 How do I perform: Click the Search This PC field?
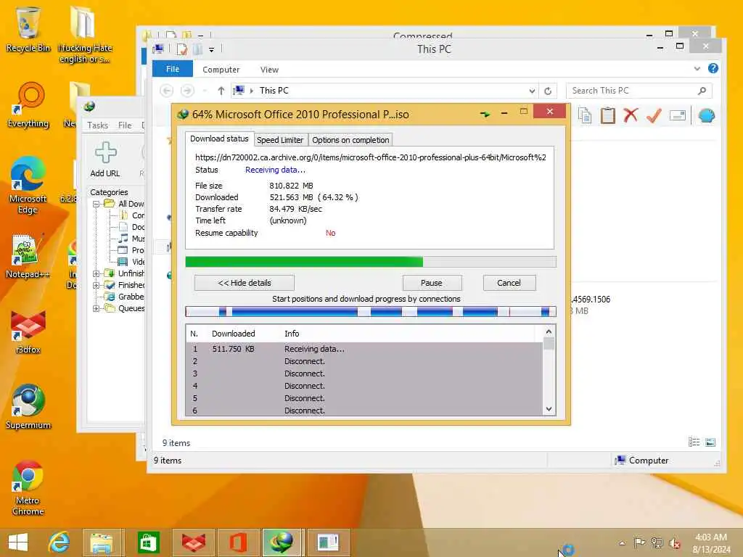tap(639, 91)
